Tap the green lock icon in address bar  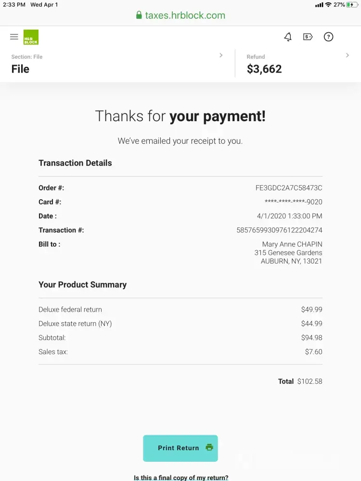139,15
